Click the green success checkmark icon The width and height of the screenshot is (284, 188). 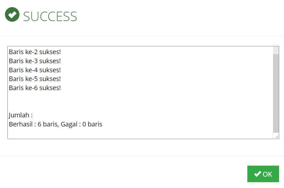tap(12, 15)
